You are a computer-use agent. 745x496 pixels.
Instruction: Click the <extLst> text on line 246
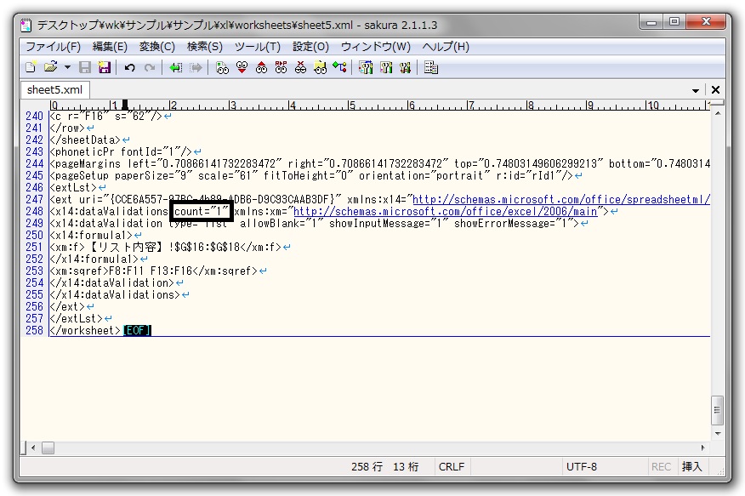pyautogui.click(x=73, y=188)
